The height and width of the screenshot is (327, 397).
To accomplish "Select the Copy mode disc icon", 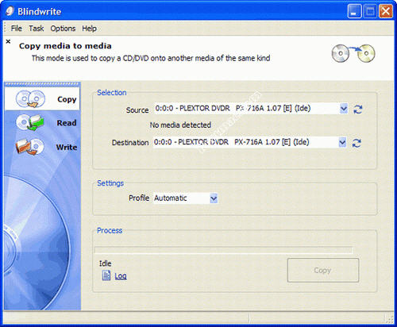I will 30,99.
